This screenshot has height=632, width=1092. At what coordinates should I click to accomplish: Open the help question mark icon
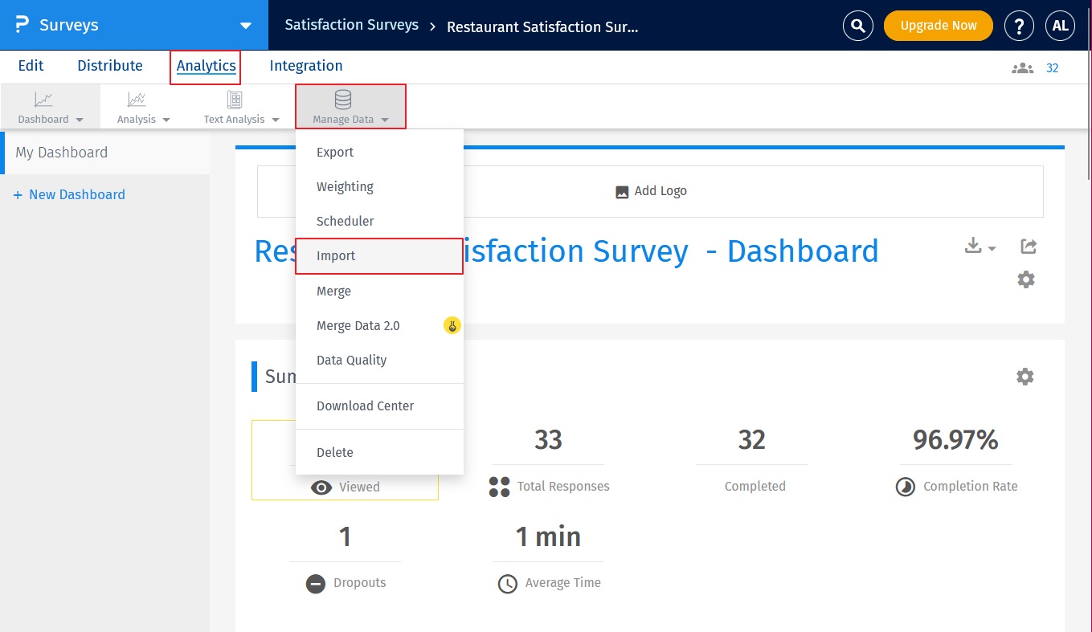(1019, 26)
